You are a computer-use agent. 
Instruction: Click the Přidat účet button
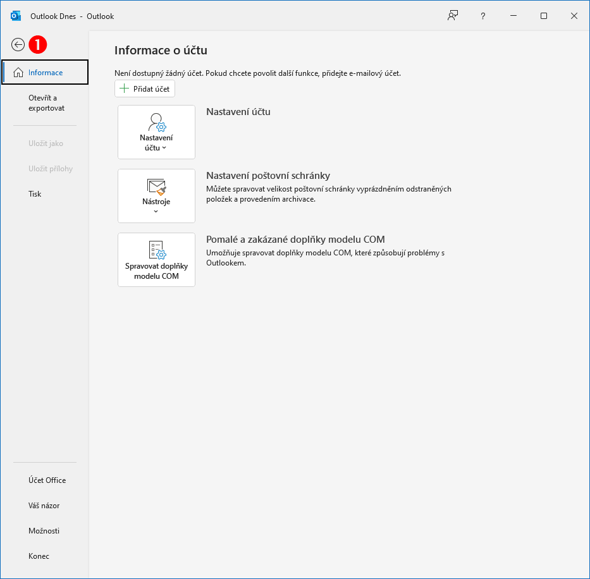tap(145, 88)
